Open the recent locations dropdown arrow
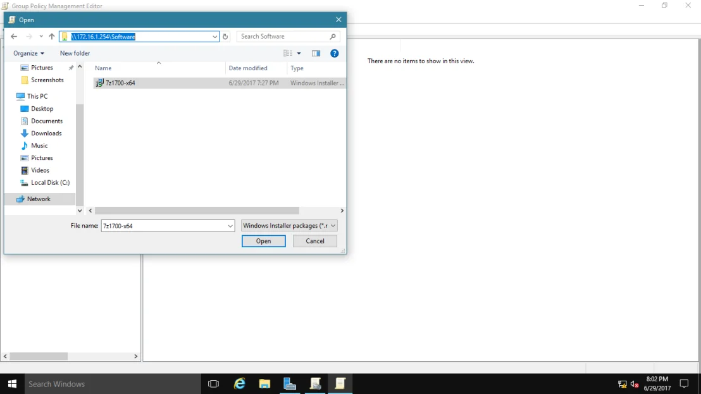This screenshot has height=394, width=701. (x=40, y=37)
